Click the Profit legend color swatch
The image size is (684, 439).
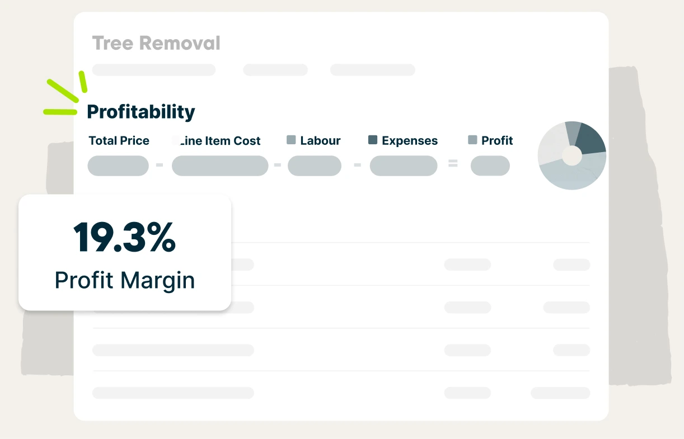(x=472, y=140)
